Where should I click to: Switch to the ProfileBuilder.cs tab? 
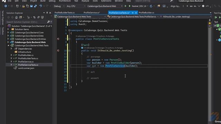146,13
